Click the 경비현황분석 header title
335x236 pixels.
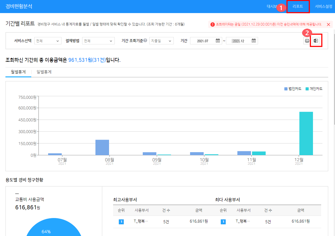pyautogui.click(x=19, y=6)
